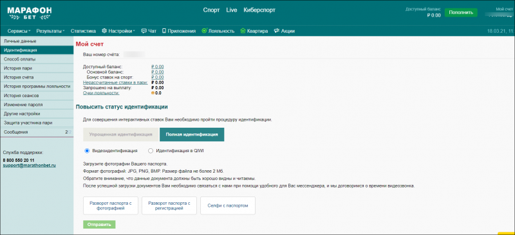Open Личные данные in sidebar
515x235 pixels.
tap(37, 41)
